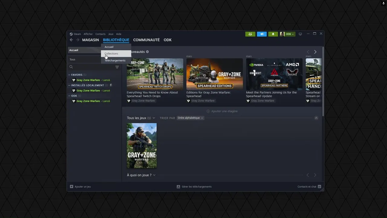Switch to the MAGASIN tab
The height and width of the screenshot is (218, 387).
click(90, 40)
